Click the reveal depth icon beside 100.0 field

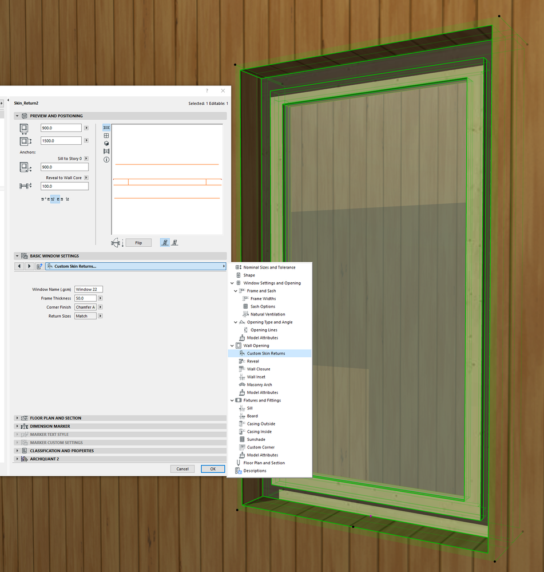[25, 186]
